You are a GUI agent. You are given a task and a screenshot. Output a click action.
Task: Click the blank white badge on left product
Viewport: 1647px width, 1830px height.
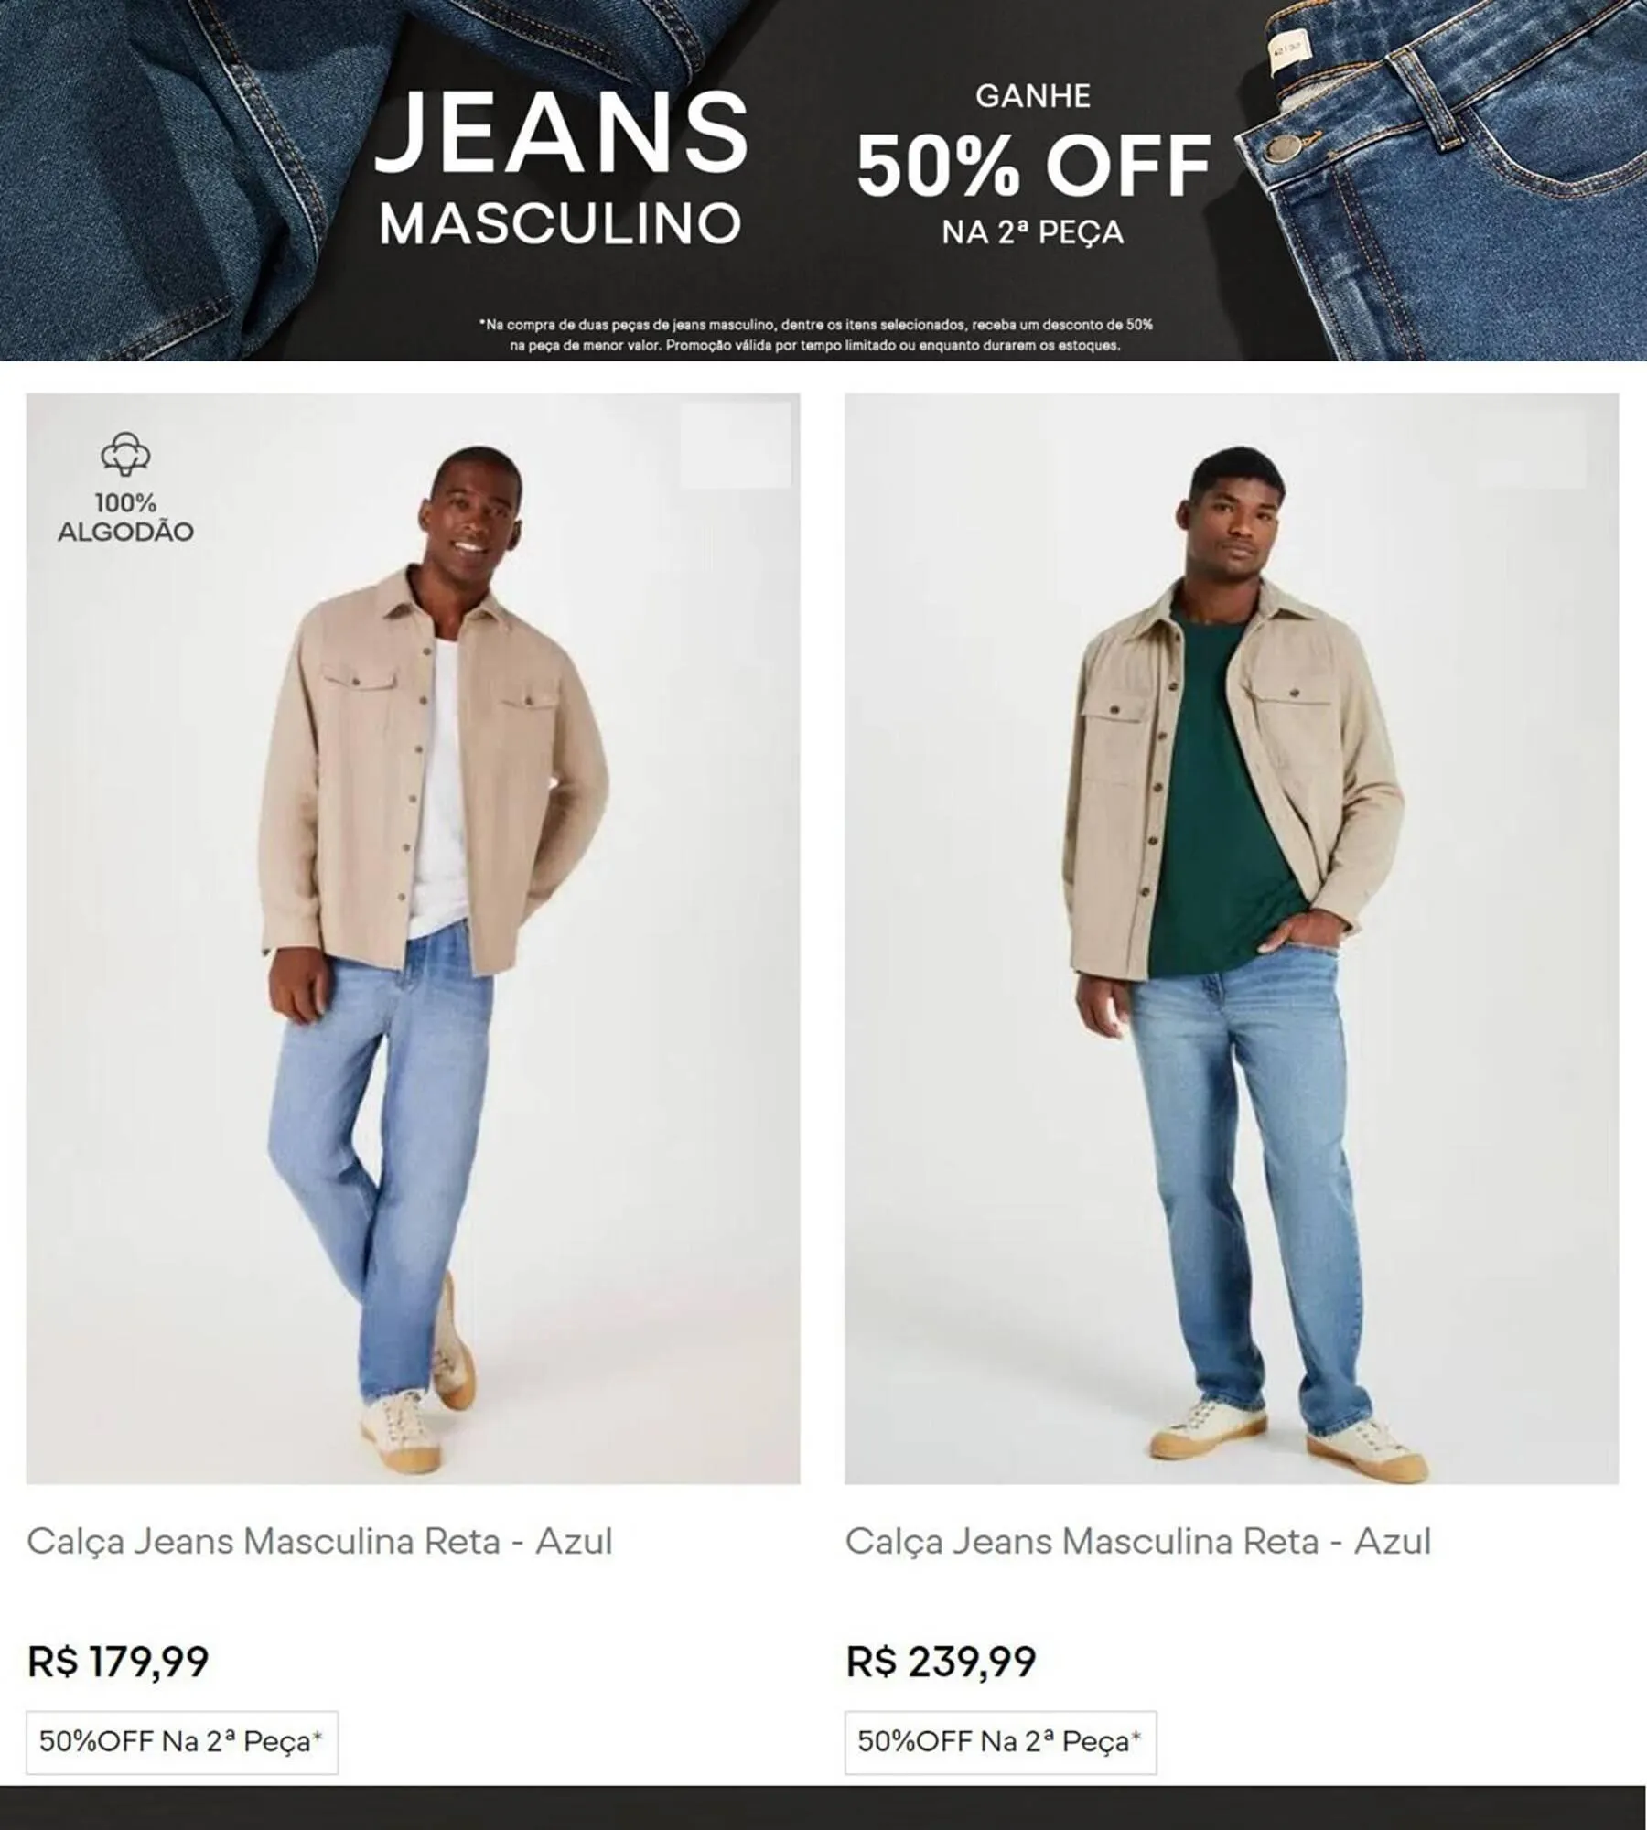[736, 446]
